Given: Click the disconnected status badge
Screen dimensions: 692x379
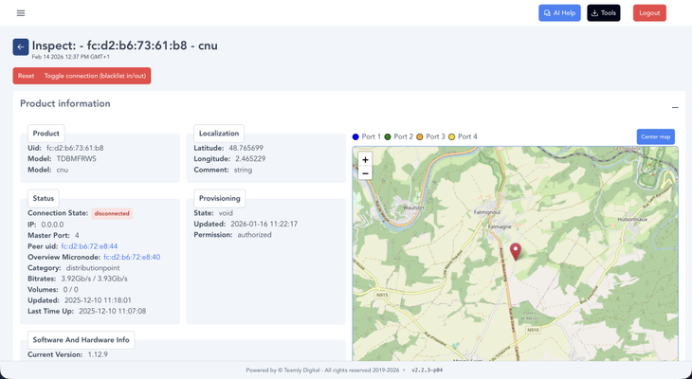Looking at the screenshot, I should pos(112,214).
